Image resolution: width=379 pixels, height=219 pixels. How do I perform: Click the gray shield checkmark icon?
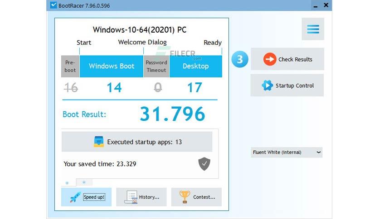tap(204, 164)
